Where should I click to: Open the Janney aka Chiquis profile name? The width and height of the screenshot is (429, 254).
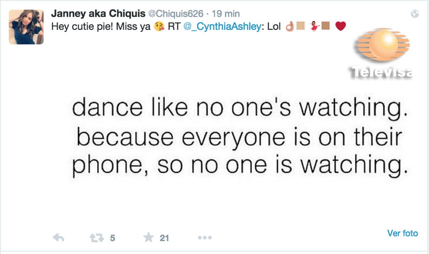tap(98, 14)
